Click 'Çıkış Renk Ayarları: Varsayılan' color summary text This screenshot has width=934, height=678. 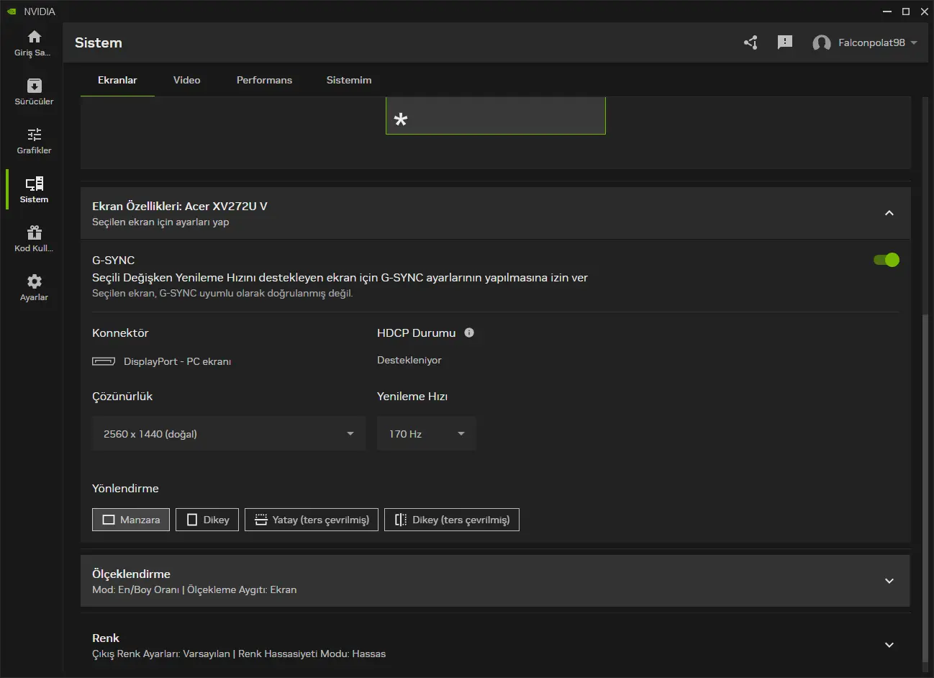click(161, 654)
